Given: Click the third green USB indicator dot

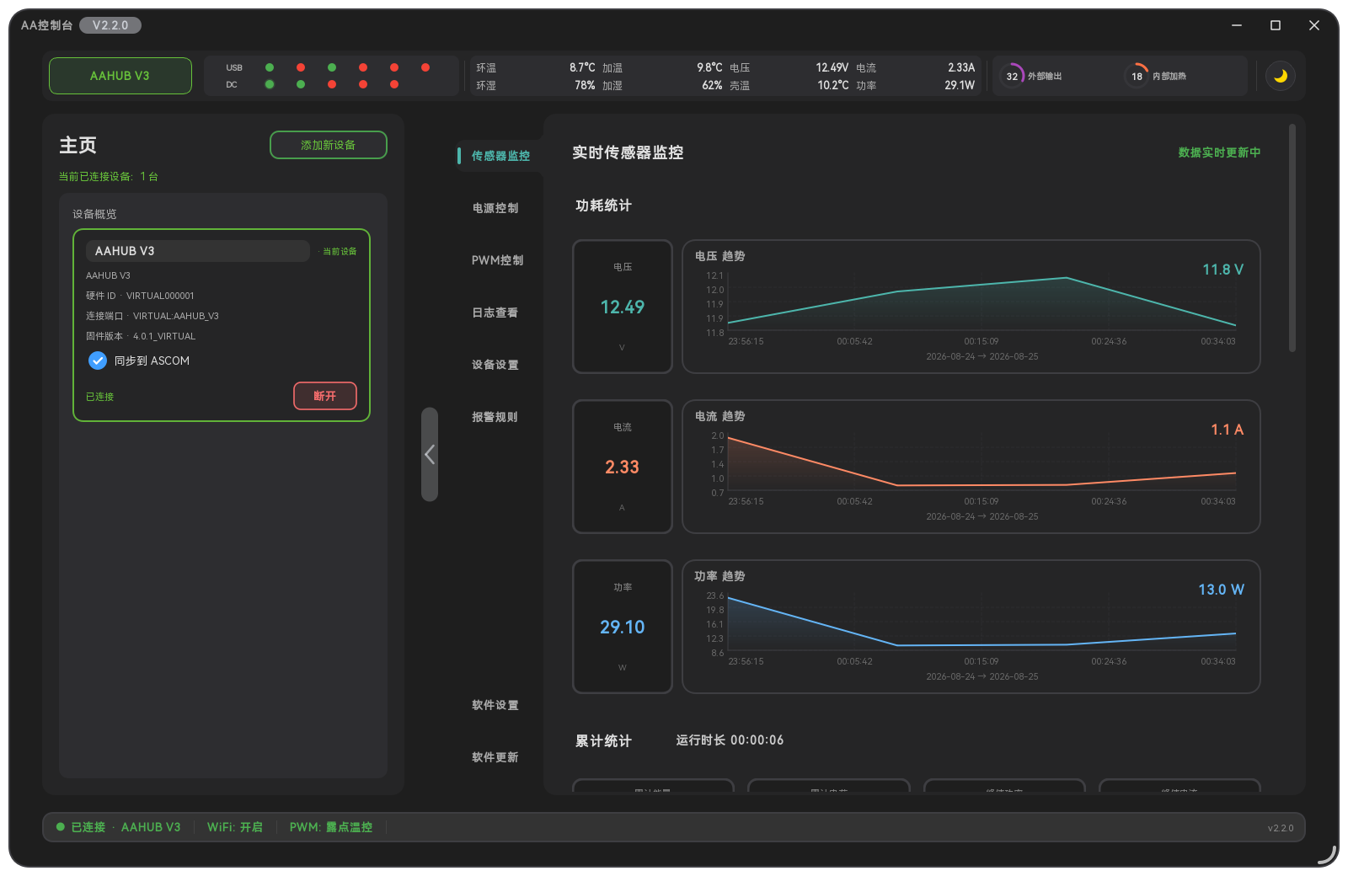Looking at the screenshot, I should tap(332, 67).
